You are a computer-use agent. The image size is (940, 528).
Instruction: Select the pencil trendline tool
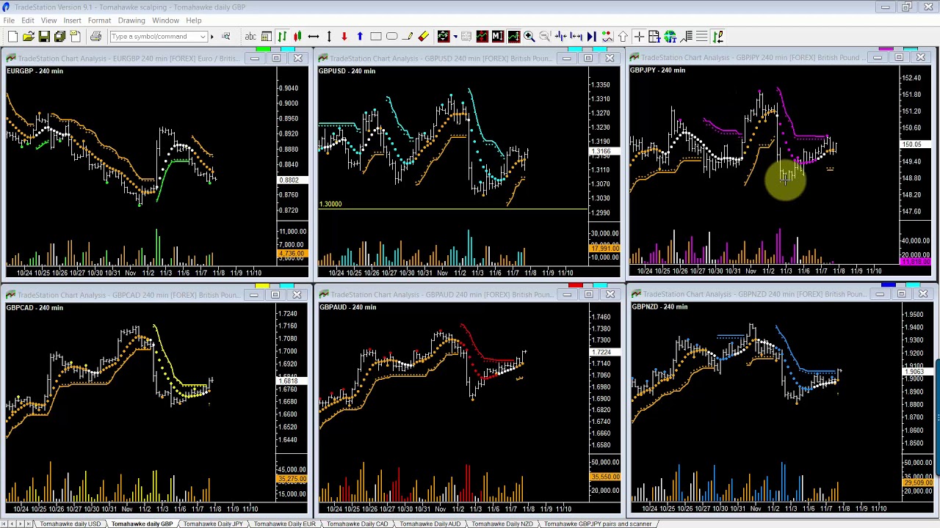click(x=408, y=37)
